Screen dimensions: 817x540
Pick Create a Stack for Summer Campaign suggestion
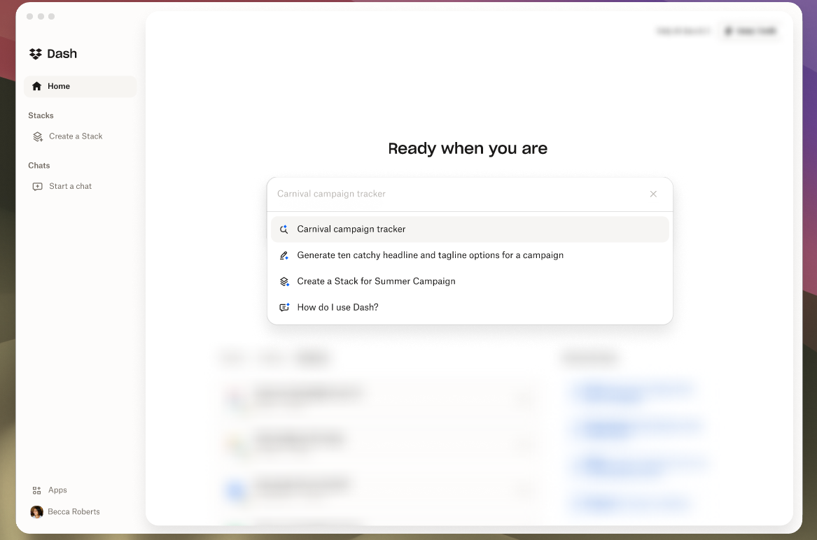pos(376,281)
